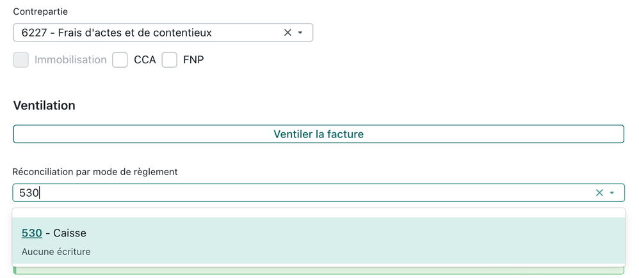
Task: Clear the Contrepartie selection with X icon
Action: click(x=287, y=33)
